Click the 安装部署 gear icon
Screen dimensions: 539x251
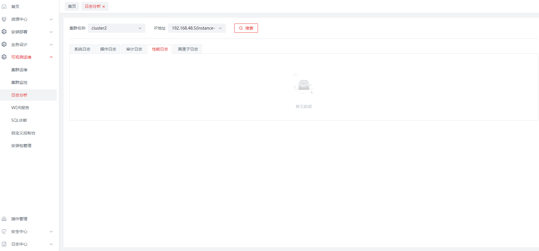(x=4, y=32)
